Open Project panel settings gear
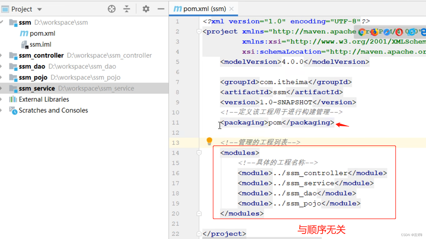Screen dimensions: 426x239 [146, 9]
